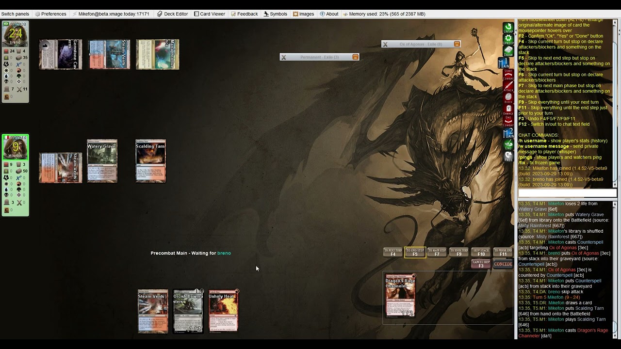Close the Ox of Agonas Exile window
Image resolution: width=621 pixels, height=349 pixels.
(385, 44)
